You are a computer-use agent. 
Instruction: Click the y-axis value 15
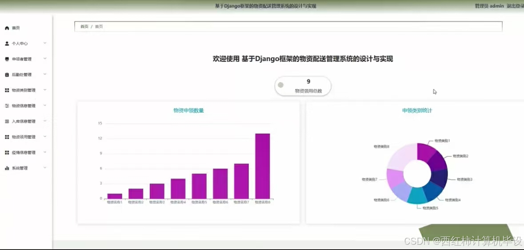tap(100, 123)
